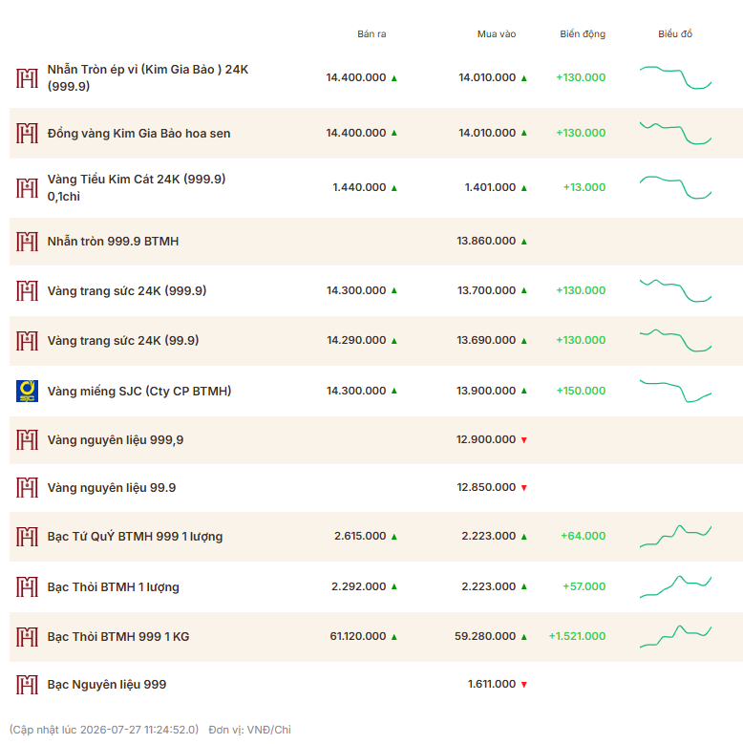Click the green up arrow beside 61.120.000
The height and width of the screenshot is (744, 743).
point(393,637)
